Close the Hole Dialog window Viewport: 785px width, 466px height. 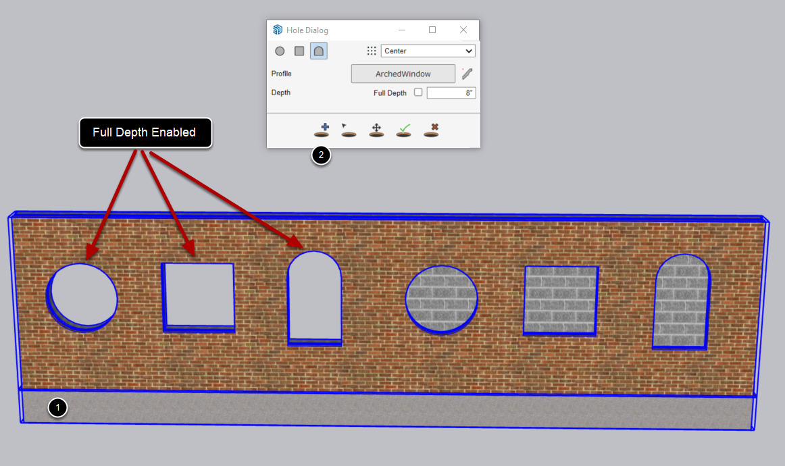463,30
